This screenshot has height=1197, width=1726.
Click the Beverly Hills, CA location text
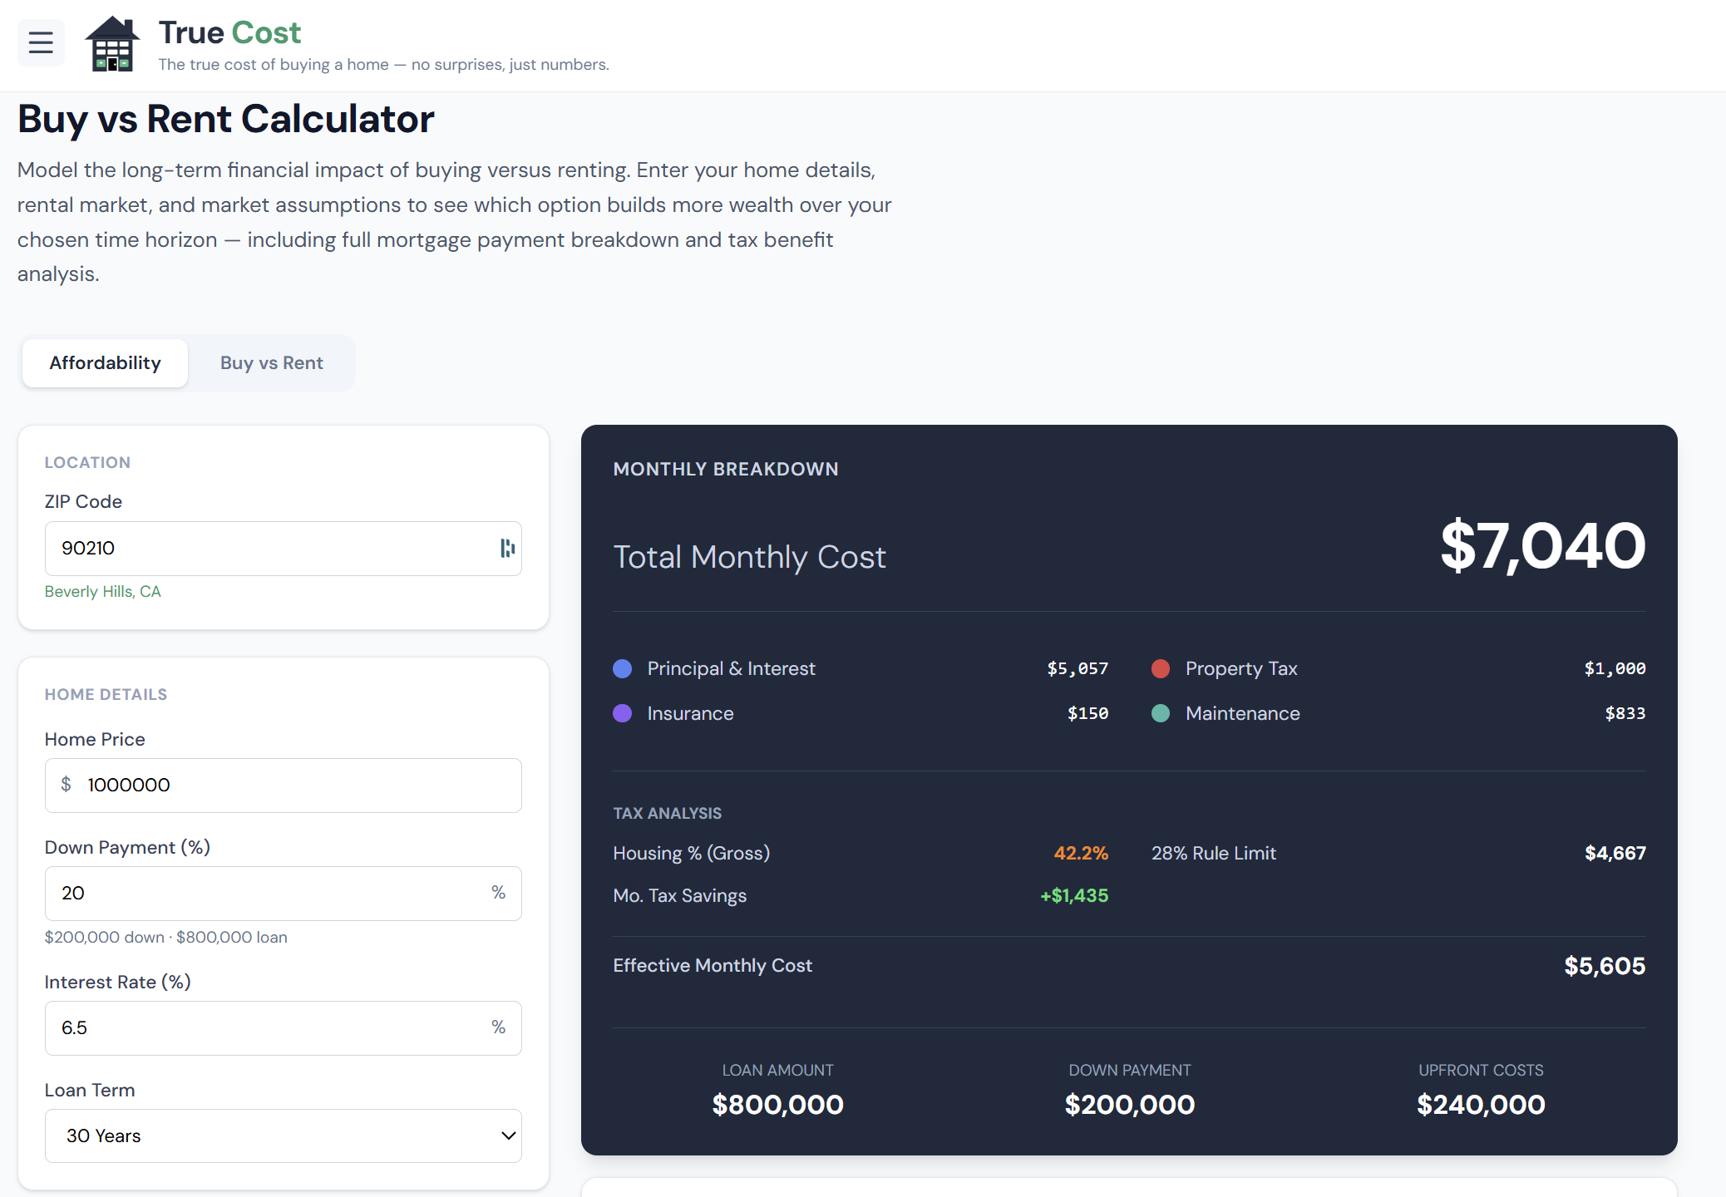(102, 592)
